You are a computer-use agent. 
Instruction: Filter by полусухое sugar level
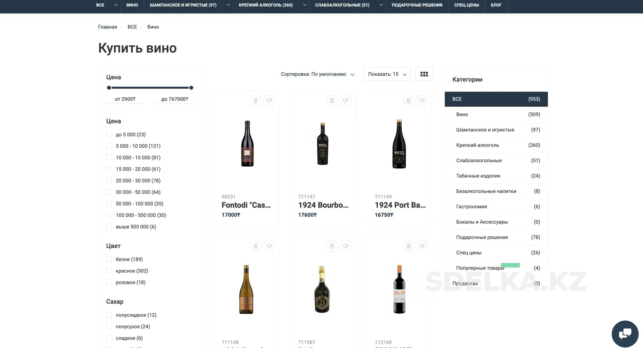tap(109, 327)
